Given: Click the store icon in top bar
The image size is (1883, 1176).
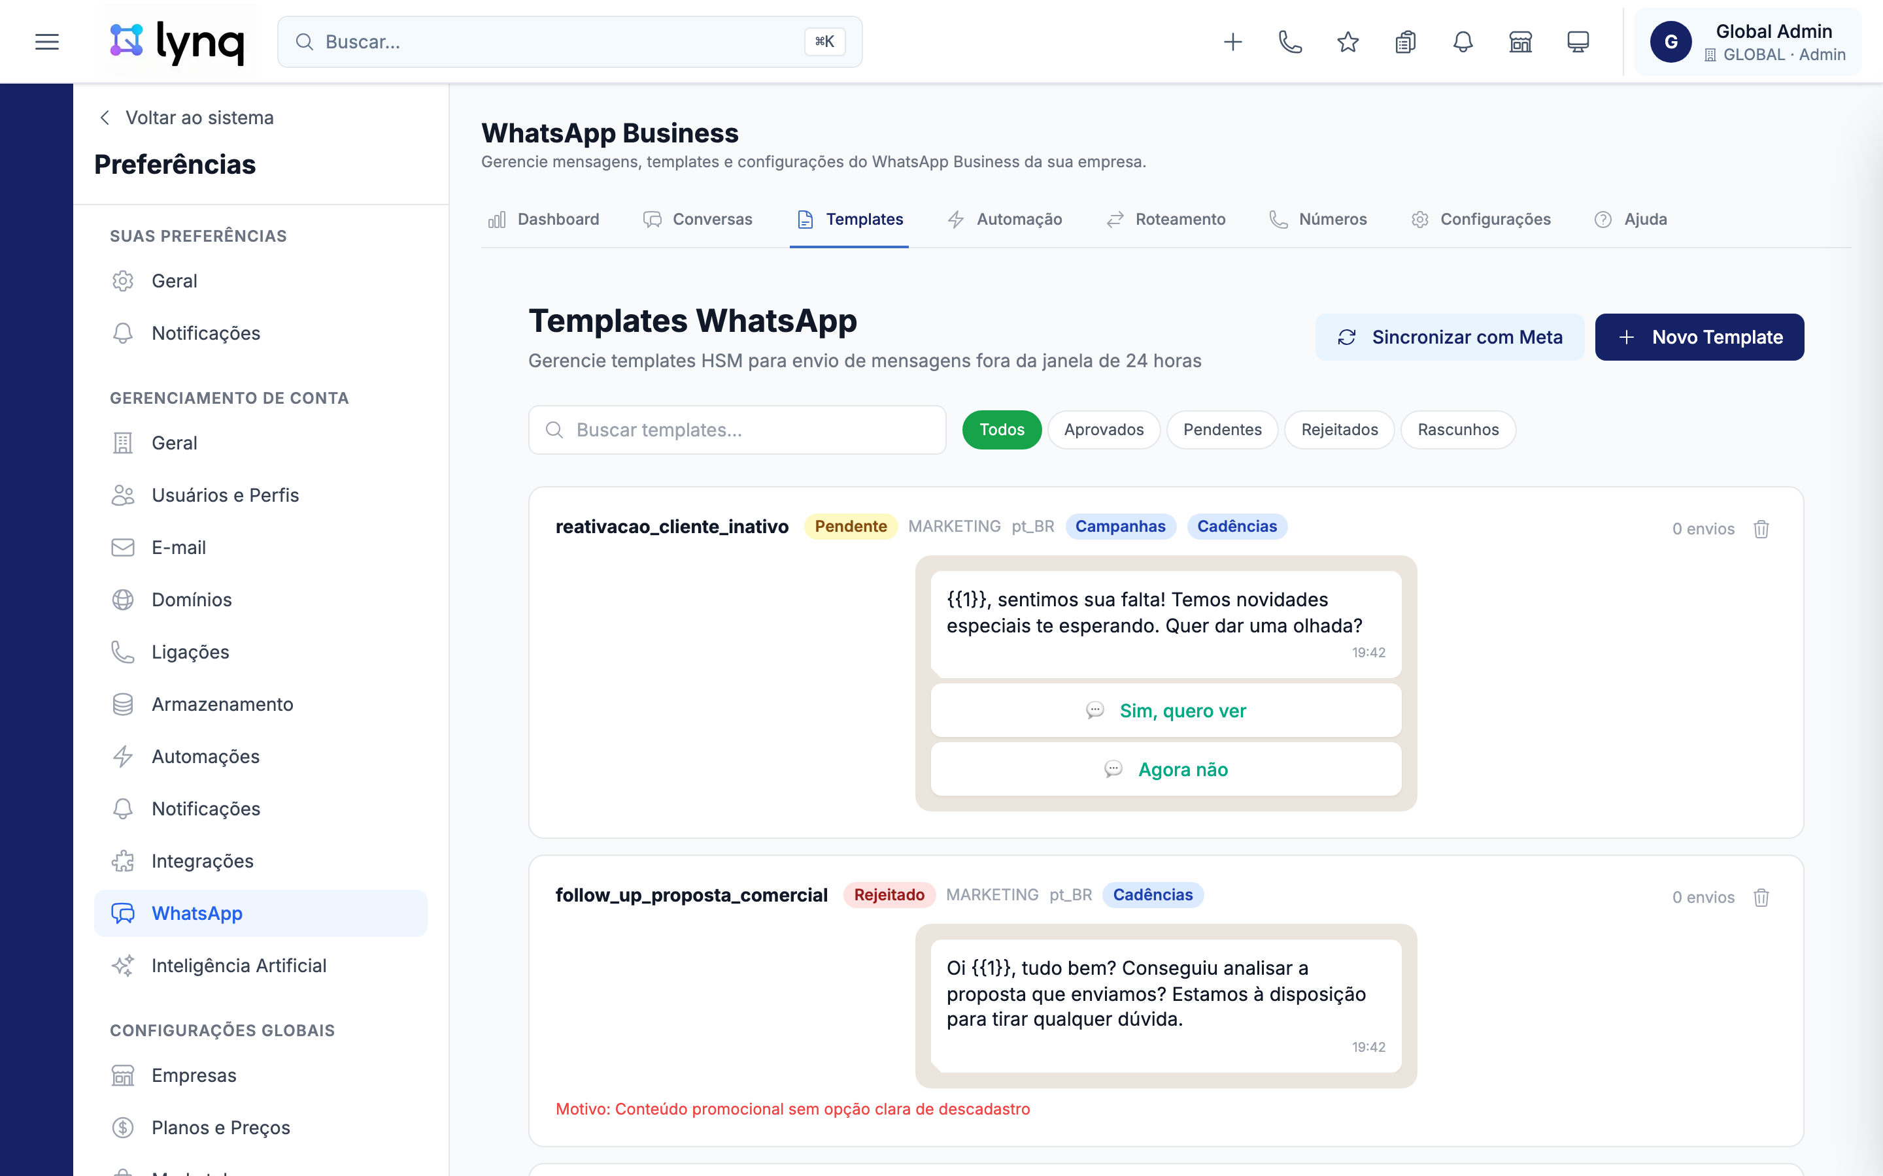Looking at the screenshot, I should pos(1520,42).
